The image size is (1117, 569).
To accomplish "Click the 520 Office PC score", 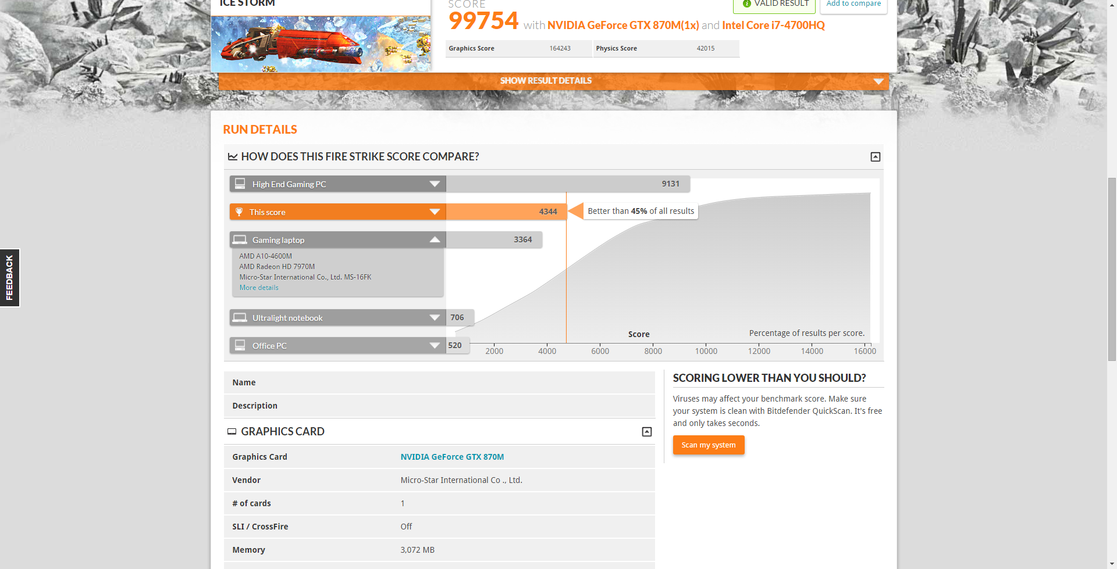I will point(455,345).
